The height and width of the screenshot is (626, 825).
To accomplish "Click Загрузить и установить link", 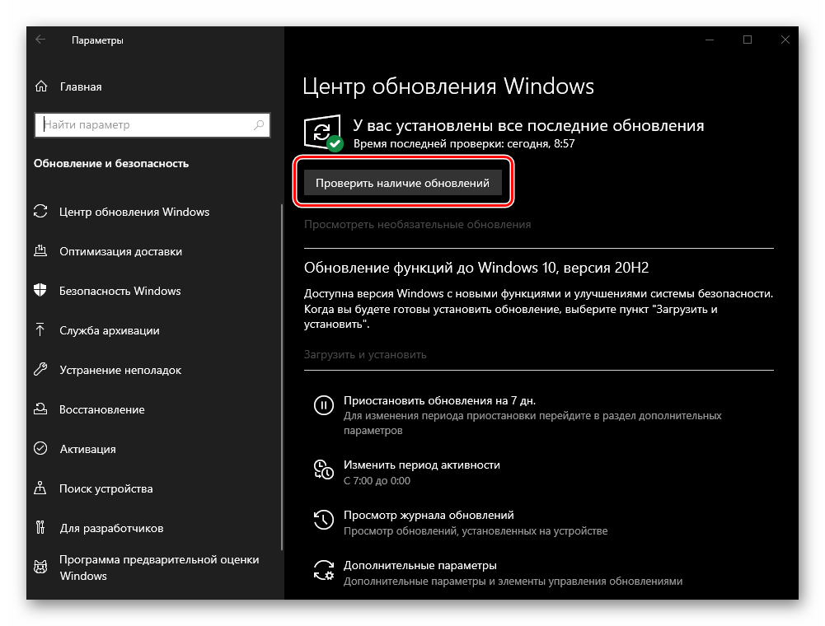I will tap(365, 355).
